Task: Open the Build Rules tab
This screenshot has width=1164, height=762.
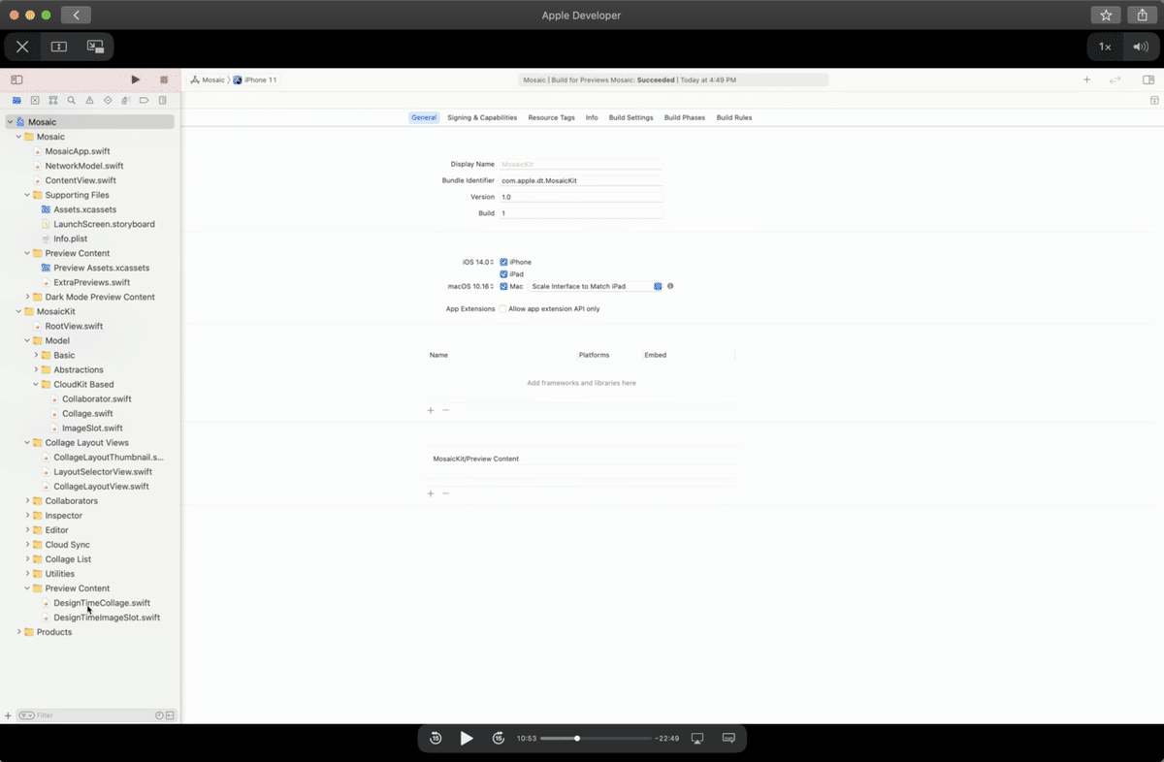Action: (x=734, y=117)
